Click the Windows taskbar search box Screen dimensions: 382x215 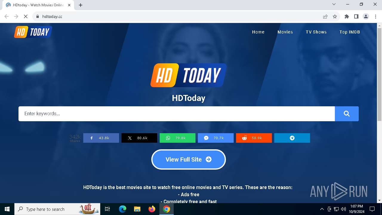pos(57,209)
